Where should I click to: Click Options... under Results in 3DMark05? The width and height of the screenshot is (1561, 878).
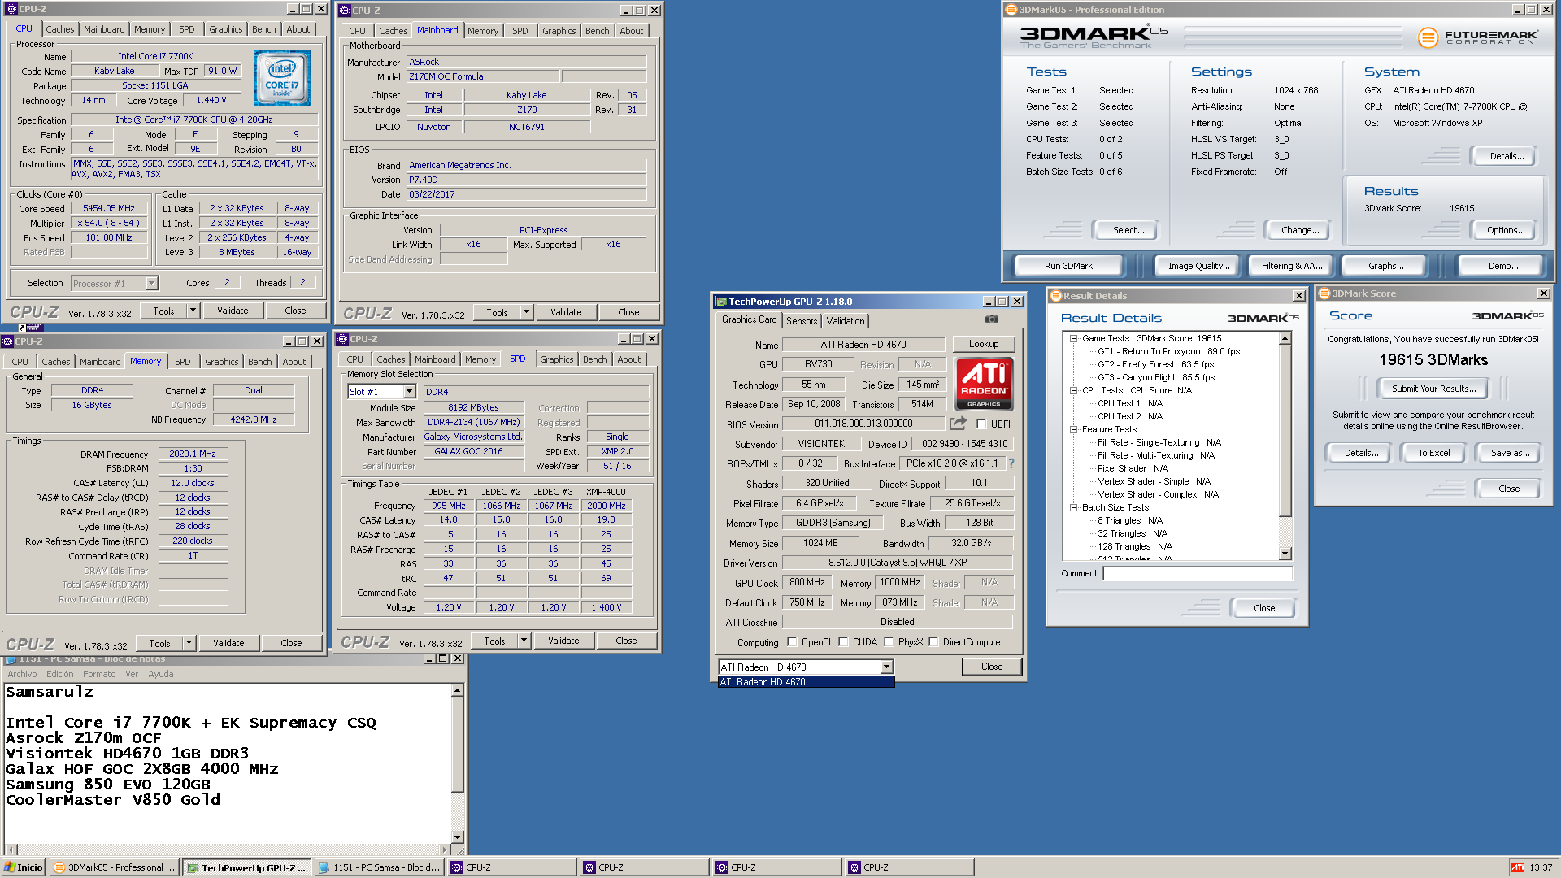tap(1506, 230)
